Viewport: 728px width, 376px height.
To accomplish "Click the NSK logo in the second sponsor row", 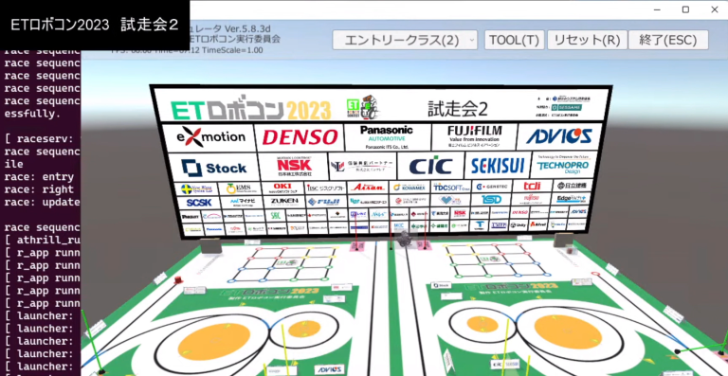I will point(294,167).
